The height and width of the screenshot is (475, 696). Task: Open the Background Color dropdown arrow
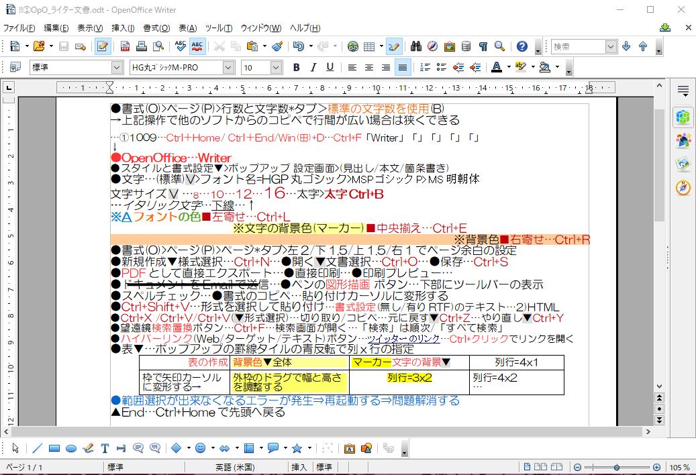(557, 67)
